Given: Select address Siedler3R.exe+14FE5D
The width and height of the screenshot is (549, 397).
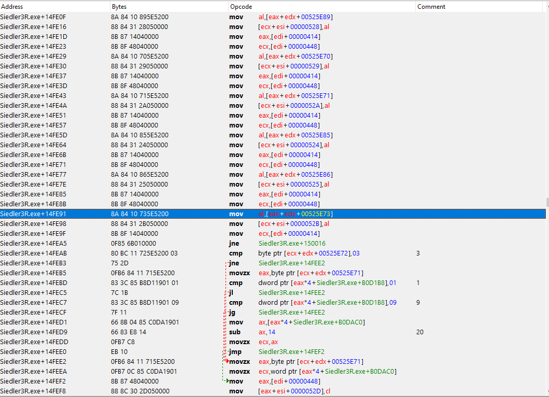Looking at the screenshot, I should [x=34, y=135].
